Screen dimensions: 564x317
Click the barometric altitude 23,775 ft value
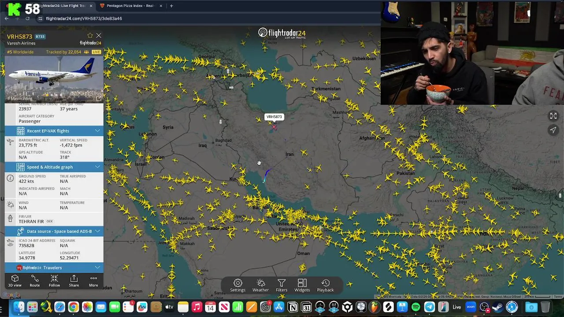(x=28, y=145)
